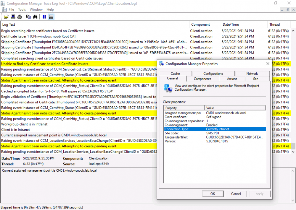Click the Open on Server toolbar icon
Image resolution: width=296 pixels, height=210 pixels.
(x=13, y=17)
